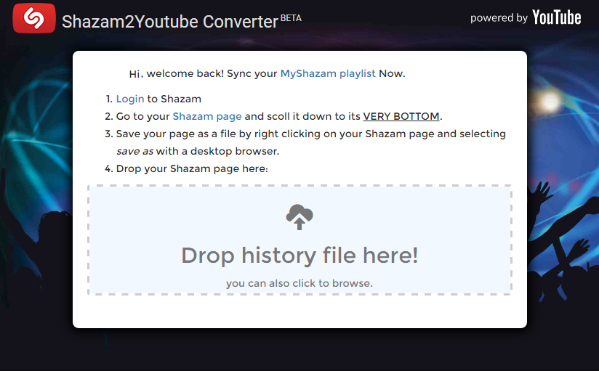The width and height of the screenshot is (599, 371).
Task: Click the cloud upload icon
Action: (x=299, y=217)
